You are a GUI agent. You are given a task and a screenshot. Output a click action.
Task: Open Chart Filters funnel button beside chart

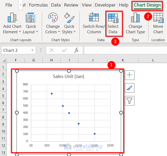coord(130,101)
